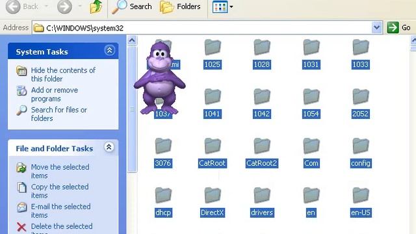Collapse the File and Folder Tasks panel

point(109,147)
